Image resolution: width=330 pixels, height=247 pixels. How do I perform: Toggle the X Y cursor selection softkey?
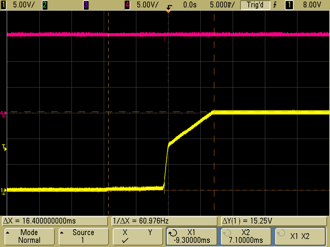138,236
